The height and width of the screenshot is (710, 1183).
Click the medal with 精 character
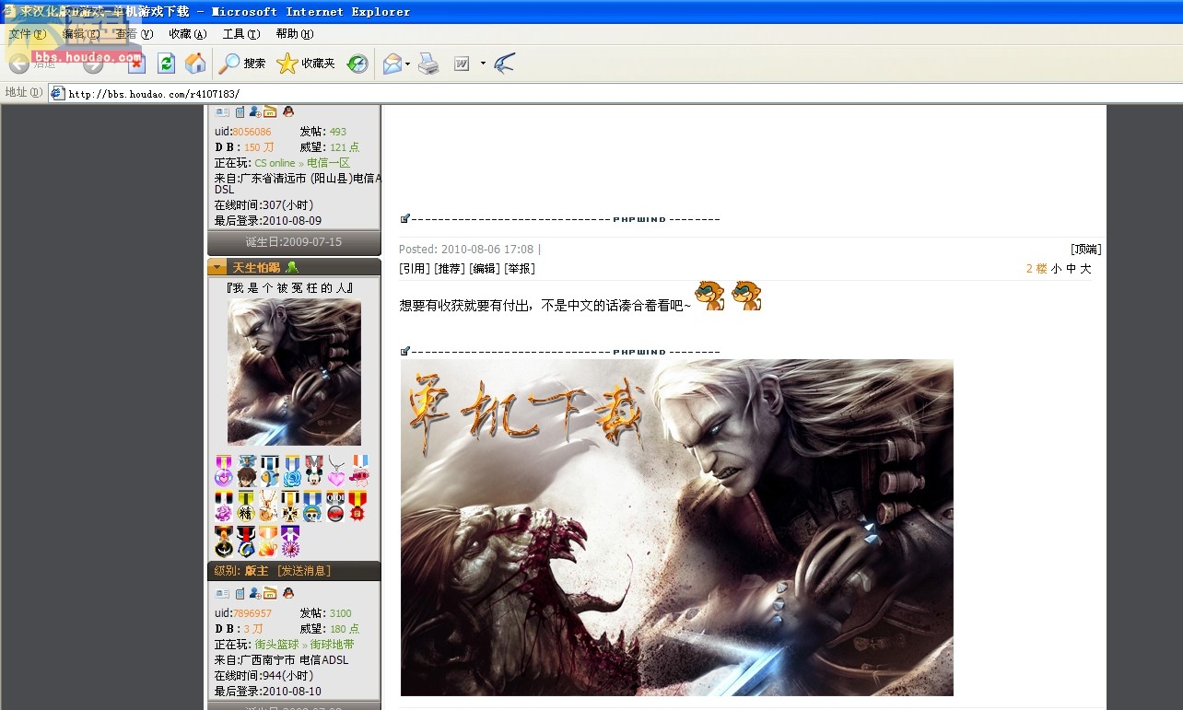tap(246, 506)
